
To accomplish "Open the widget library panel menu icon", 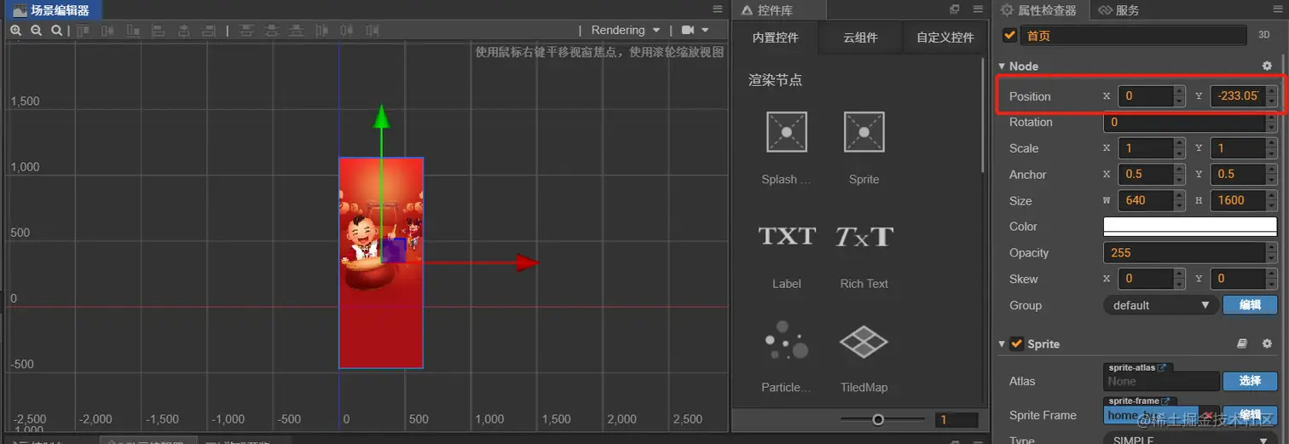I will point(977,9).
